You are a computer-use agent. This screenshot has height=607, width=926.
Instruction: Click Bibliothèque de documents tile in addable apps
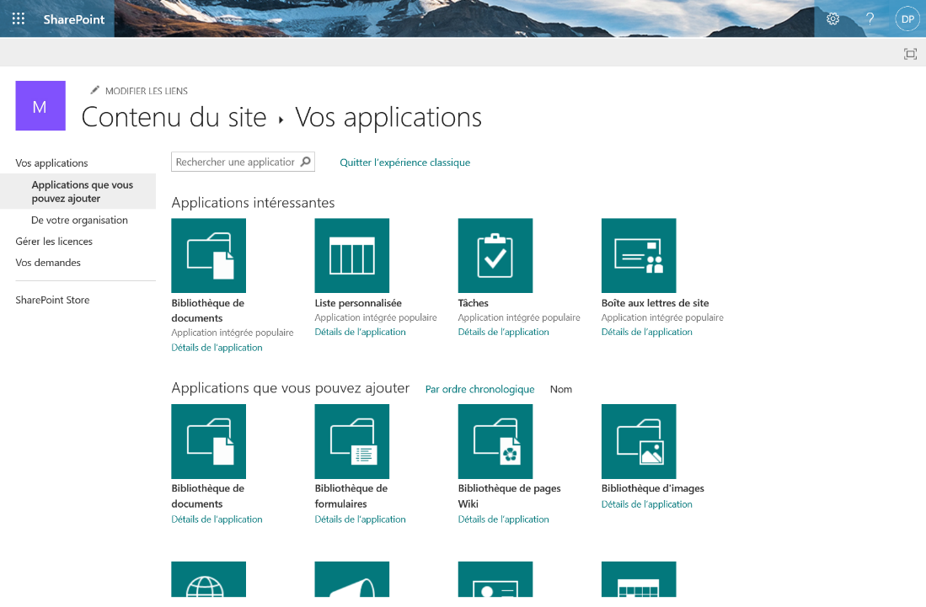(208, 441)
